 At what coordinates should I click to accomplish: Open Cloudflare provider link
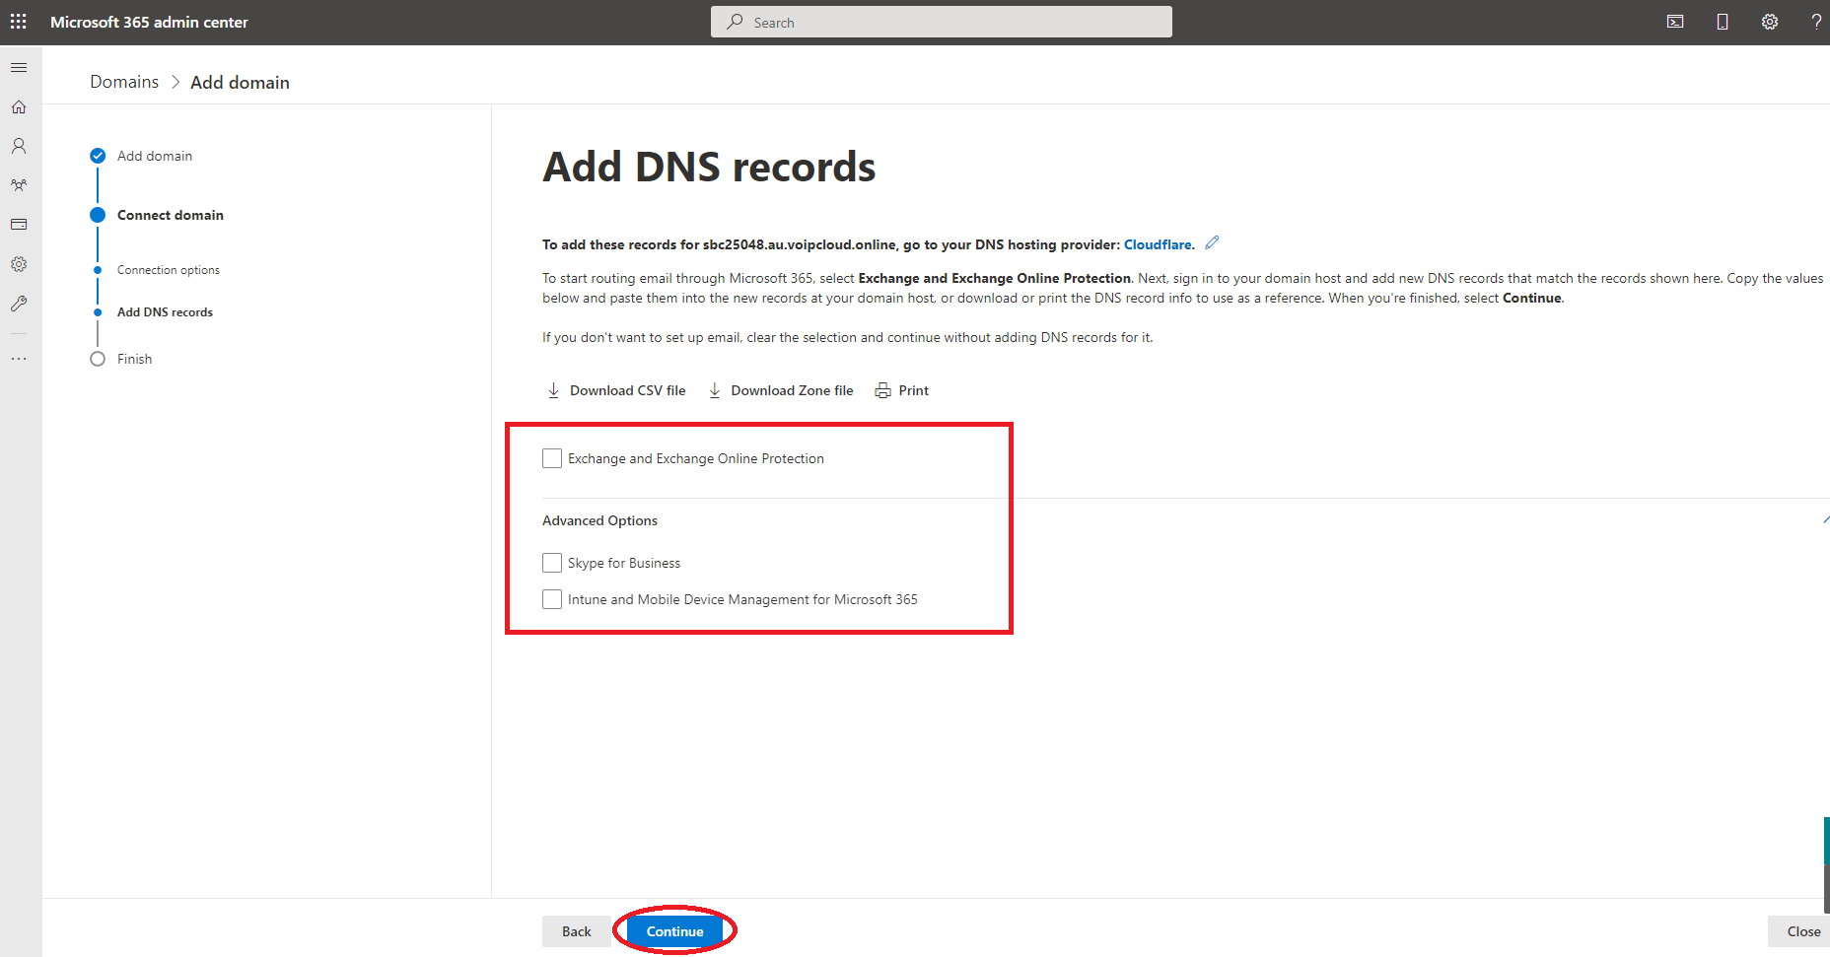pyautogui.click(x=1158, y=244)
